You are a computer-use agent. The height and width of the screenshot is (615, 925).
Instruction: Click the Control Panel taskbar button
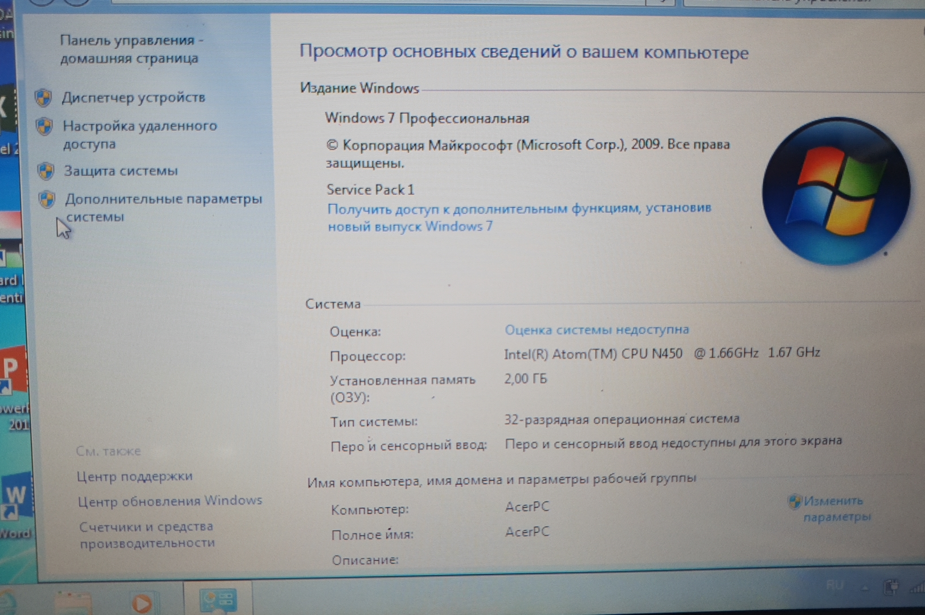(x=218, y=600)
